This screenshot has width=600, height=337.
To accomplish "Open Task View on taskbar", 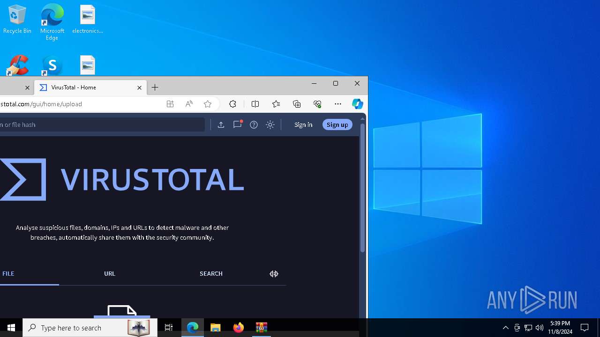I will [169, 328].
